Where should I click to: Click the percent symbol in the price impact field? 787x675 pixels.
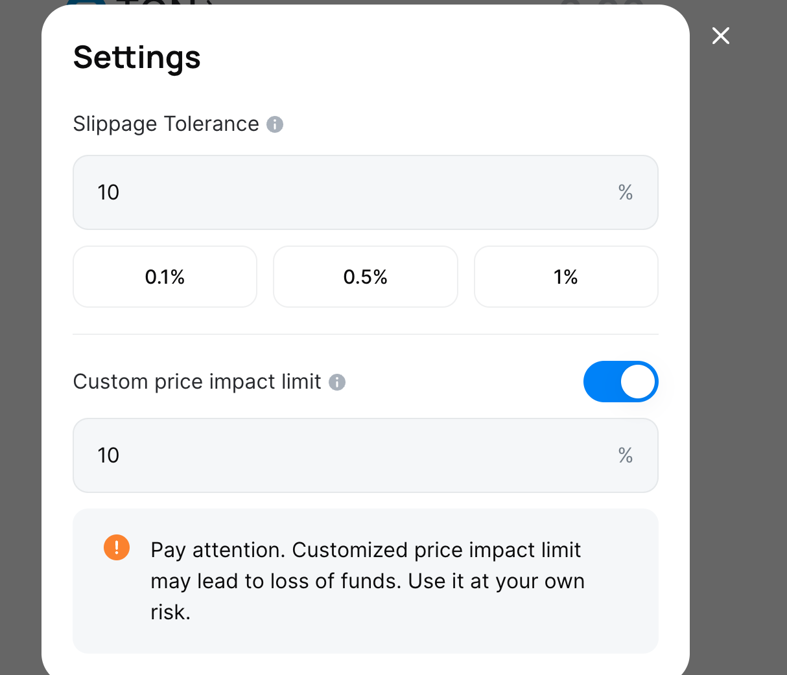[x=625, y=455]
